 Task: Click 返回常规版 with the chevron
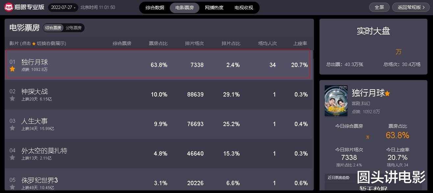click(411, 7)
